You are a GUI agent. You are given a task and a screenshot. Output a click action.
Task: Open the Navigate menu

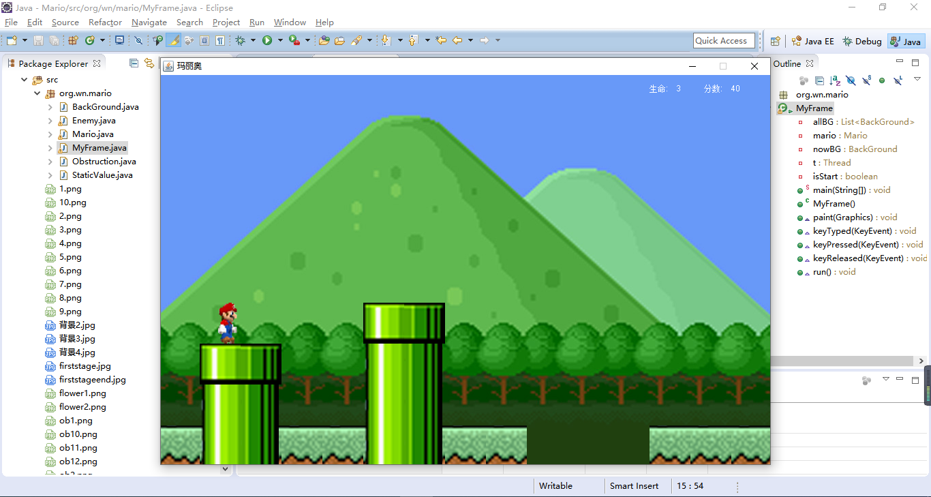point(149,22)
